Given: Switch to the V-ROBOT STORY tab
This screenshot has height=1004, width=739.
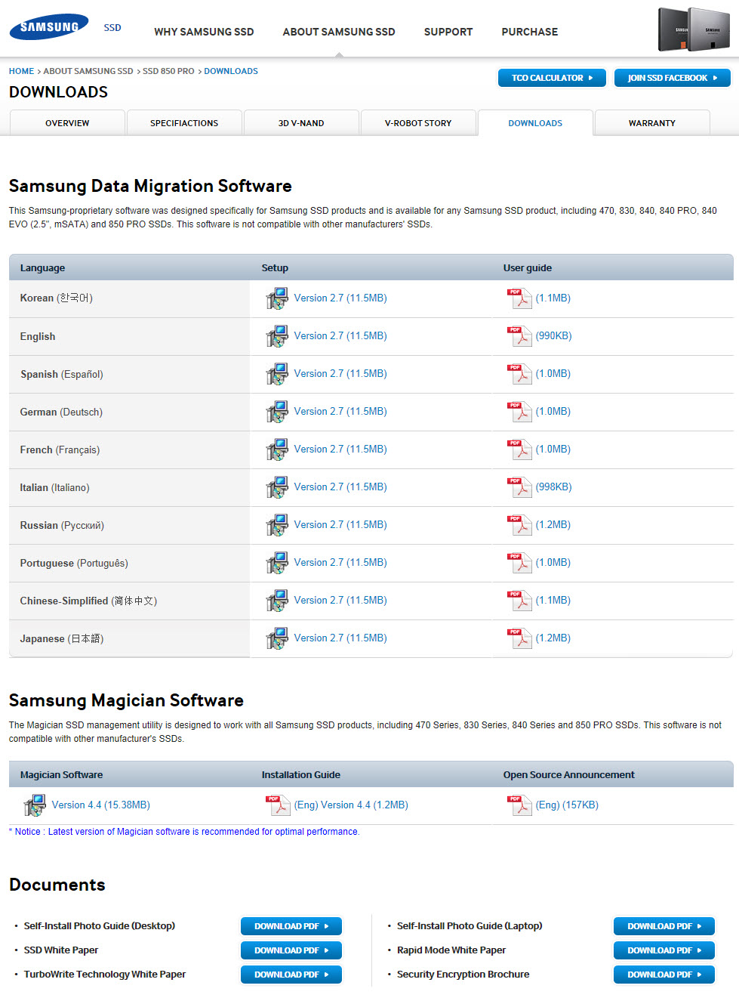Looking at the screenshot, I should (x=418, y=122).
